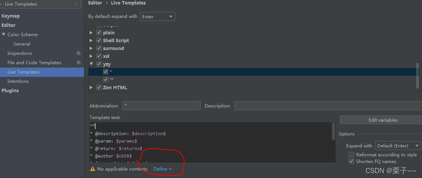Expand the Zen HTML template group
The height and width of the screenshot is (178, 422).
pos(91,87)
